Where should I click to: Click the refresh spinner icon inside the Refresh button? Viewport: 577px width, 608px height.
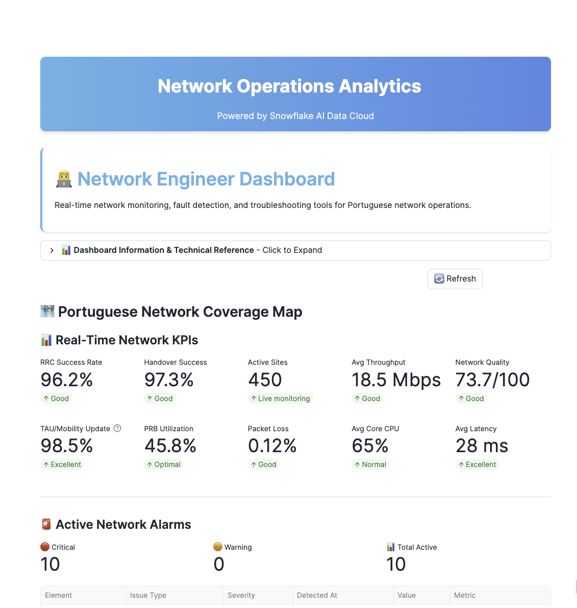[x=439, y=278]
